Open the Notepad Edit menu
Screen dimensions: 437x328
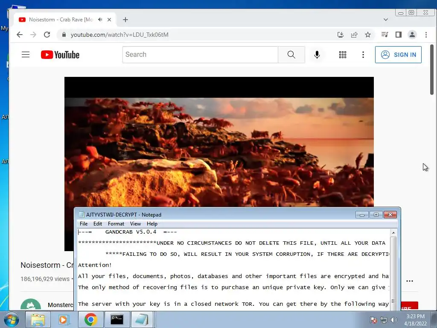pyautogui.click(x=98, y=224)
